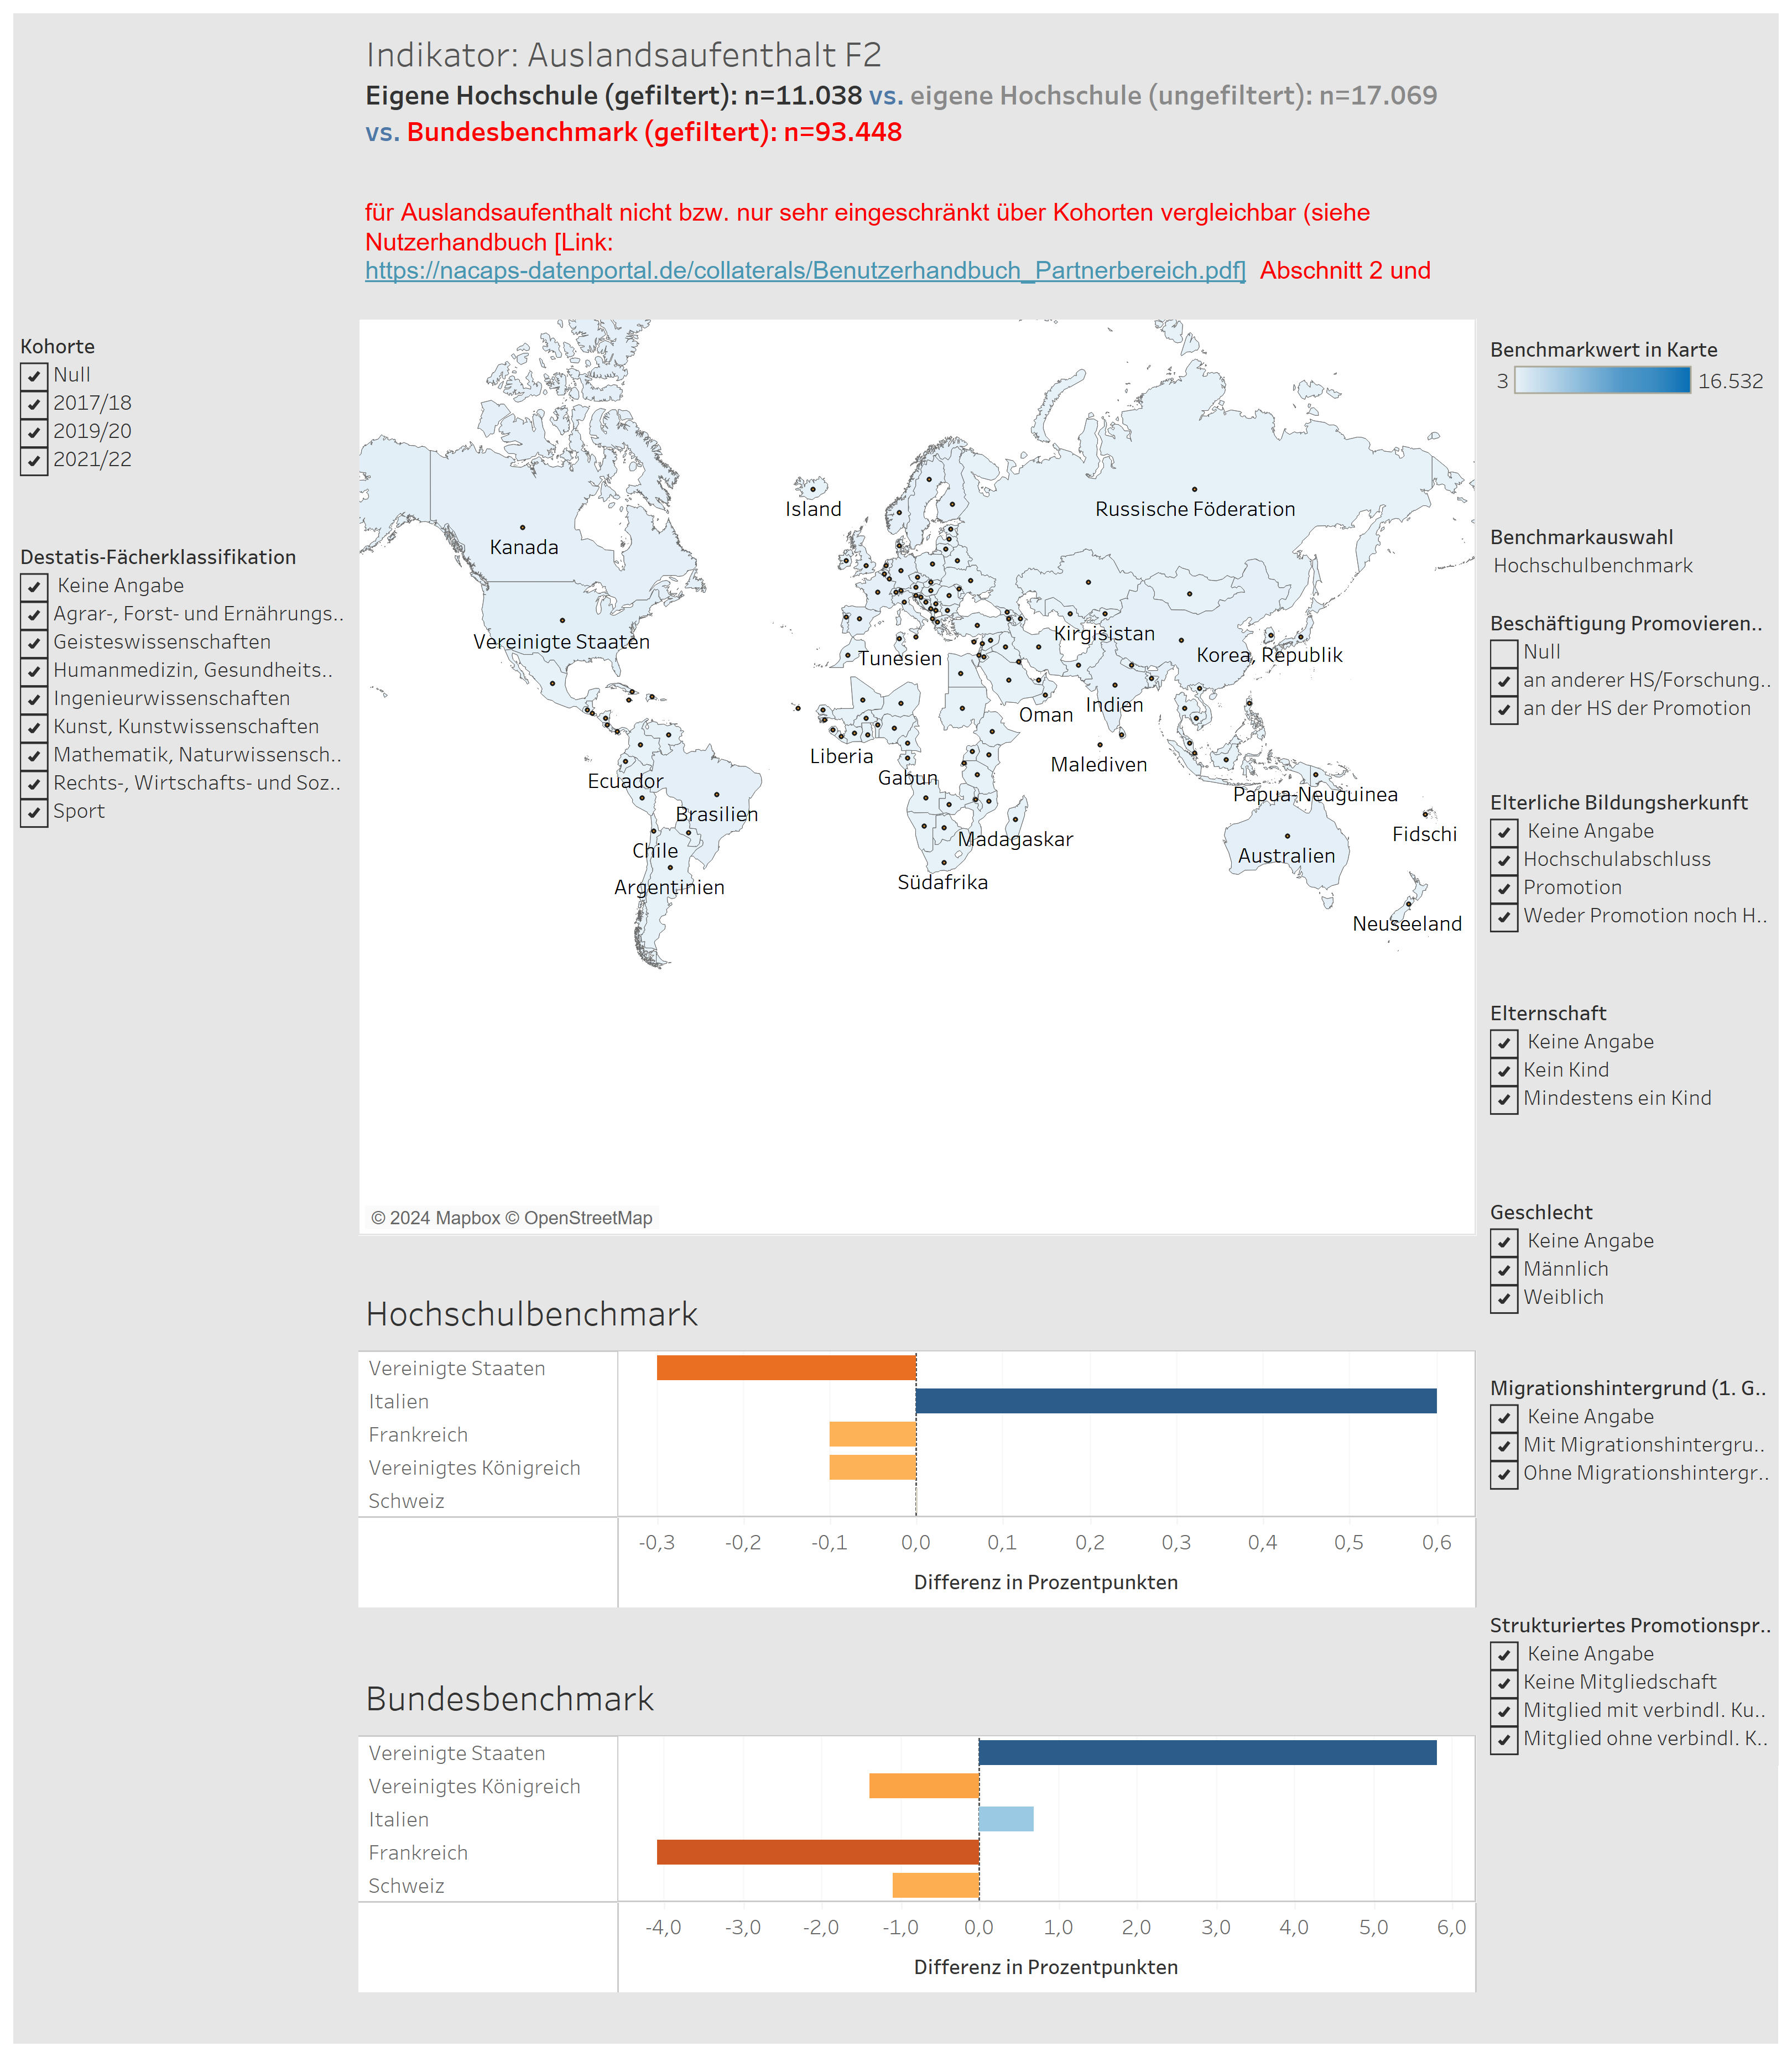The height and width of the screenshot is (2057, 1792).
Task: Select Brasilien on the map
Action: point(717,813)
